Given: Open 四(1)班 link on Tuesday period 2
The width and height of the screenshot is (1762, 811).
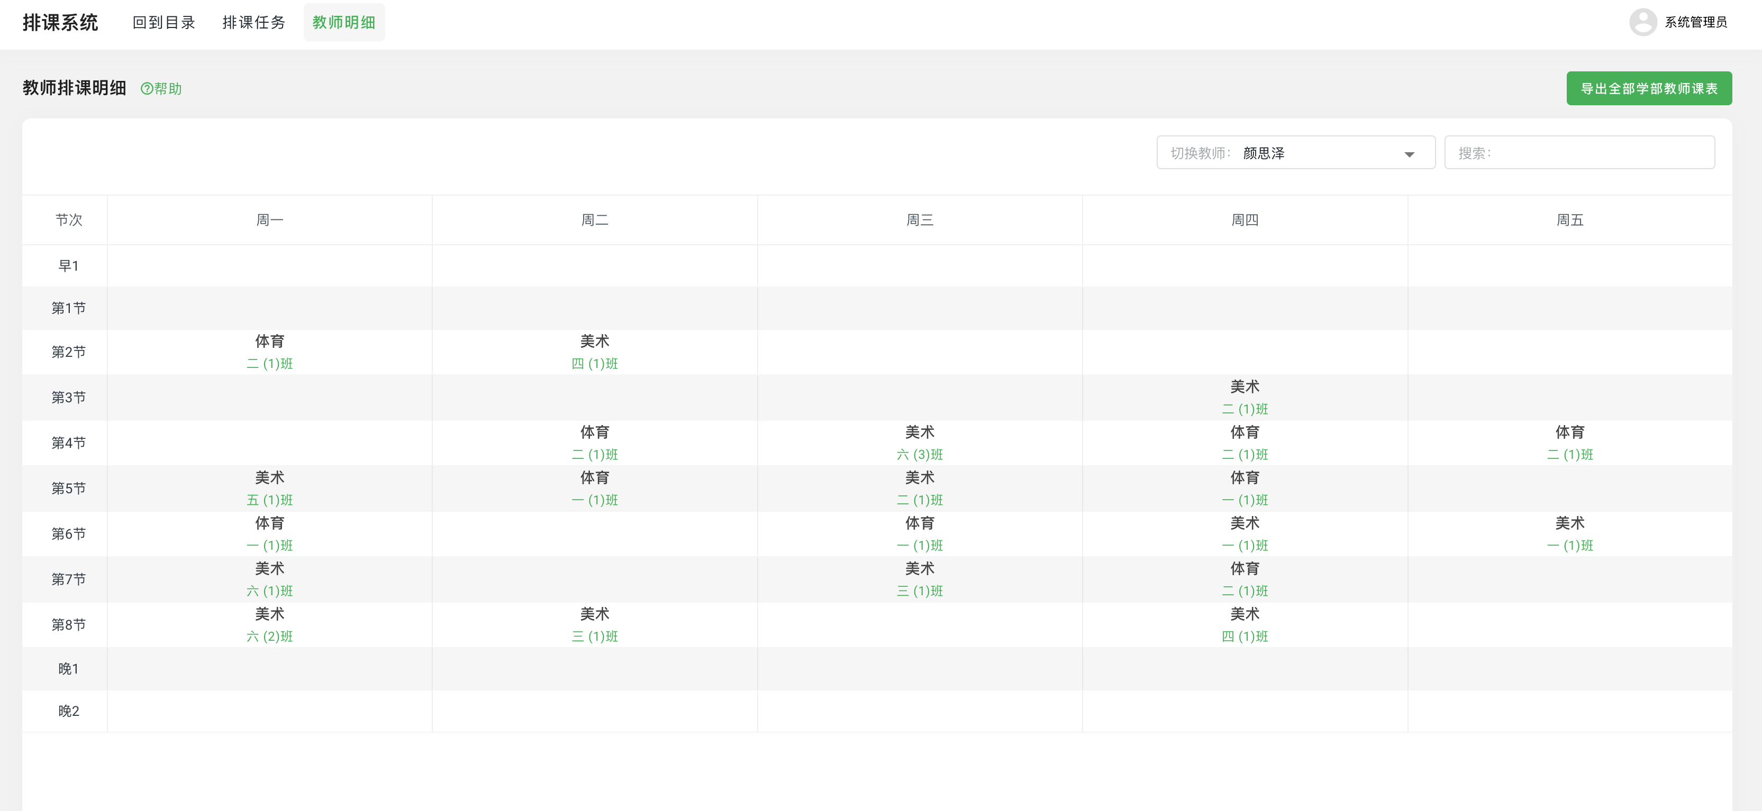Looking at the screenshot, I should (594, 364).
